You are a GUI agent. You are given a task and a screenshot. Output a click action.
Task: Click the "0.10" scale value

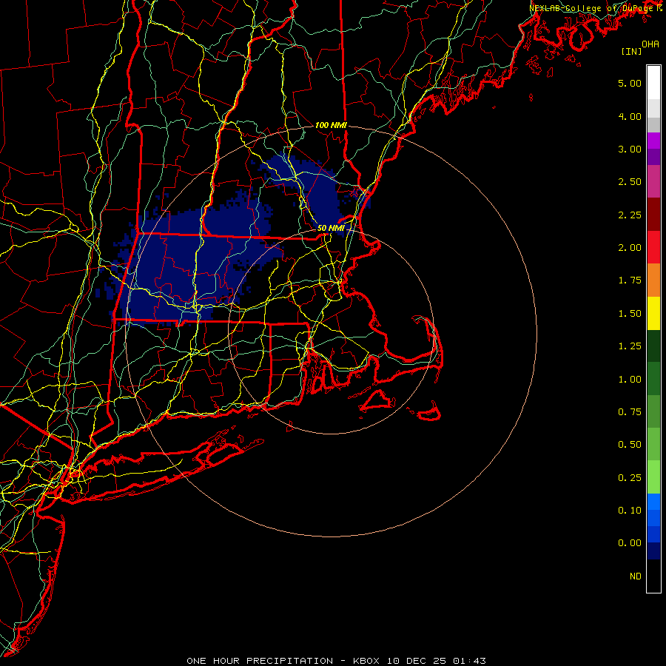[630, 511]
